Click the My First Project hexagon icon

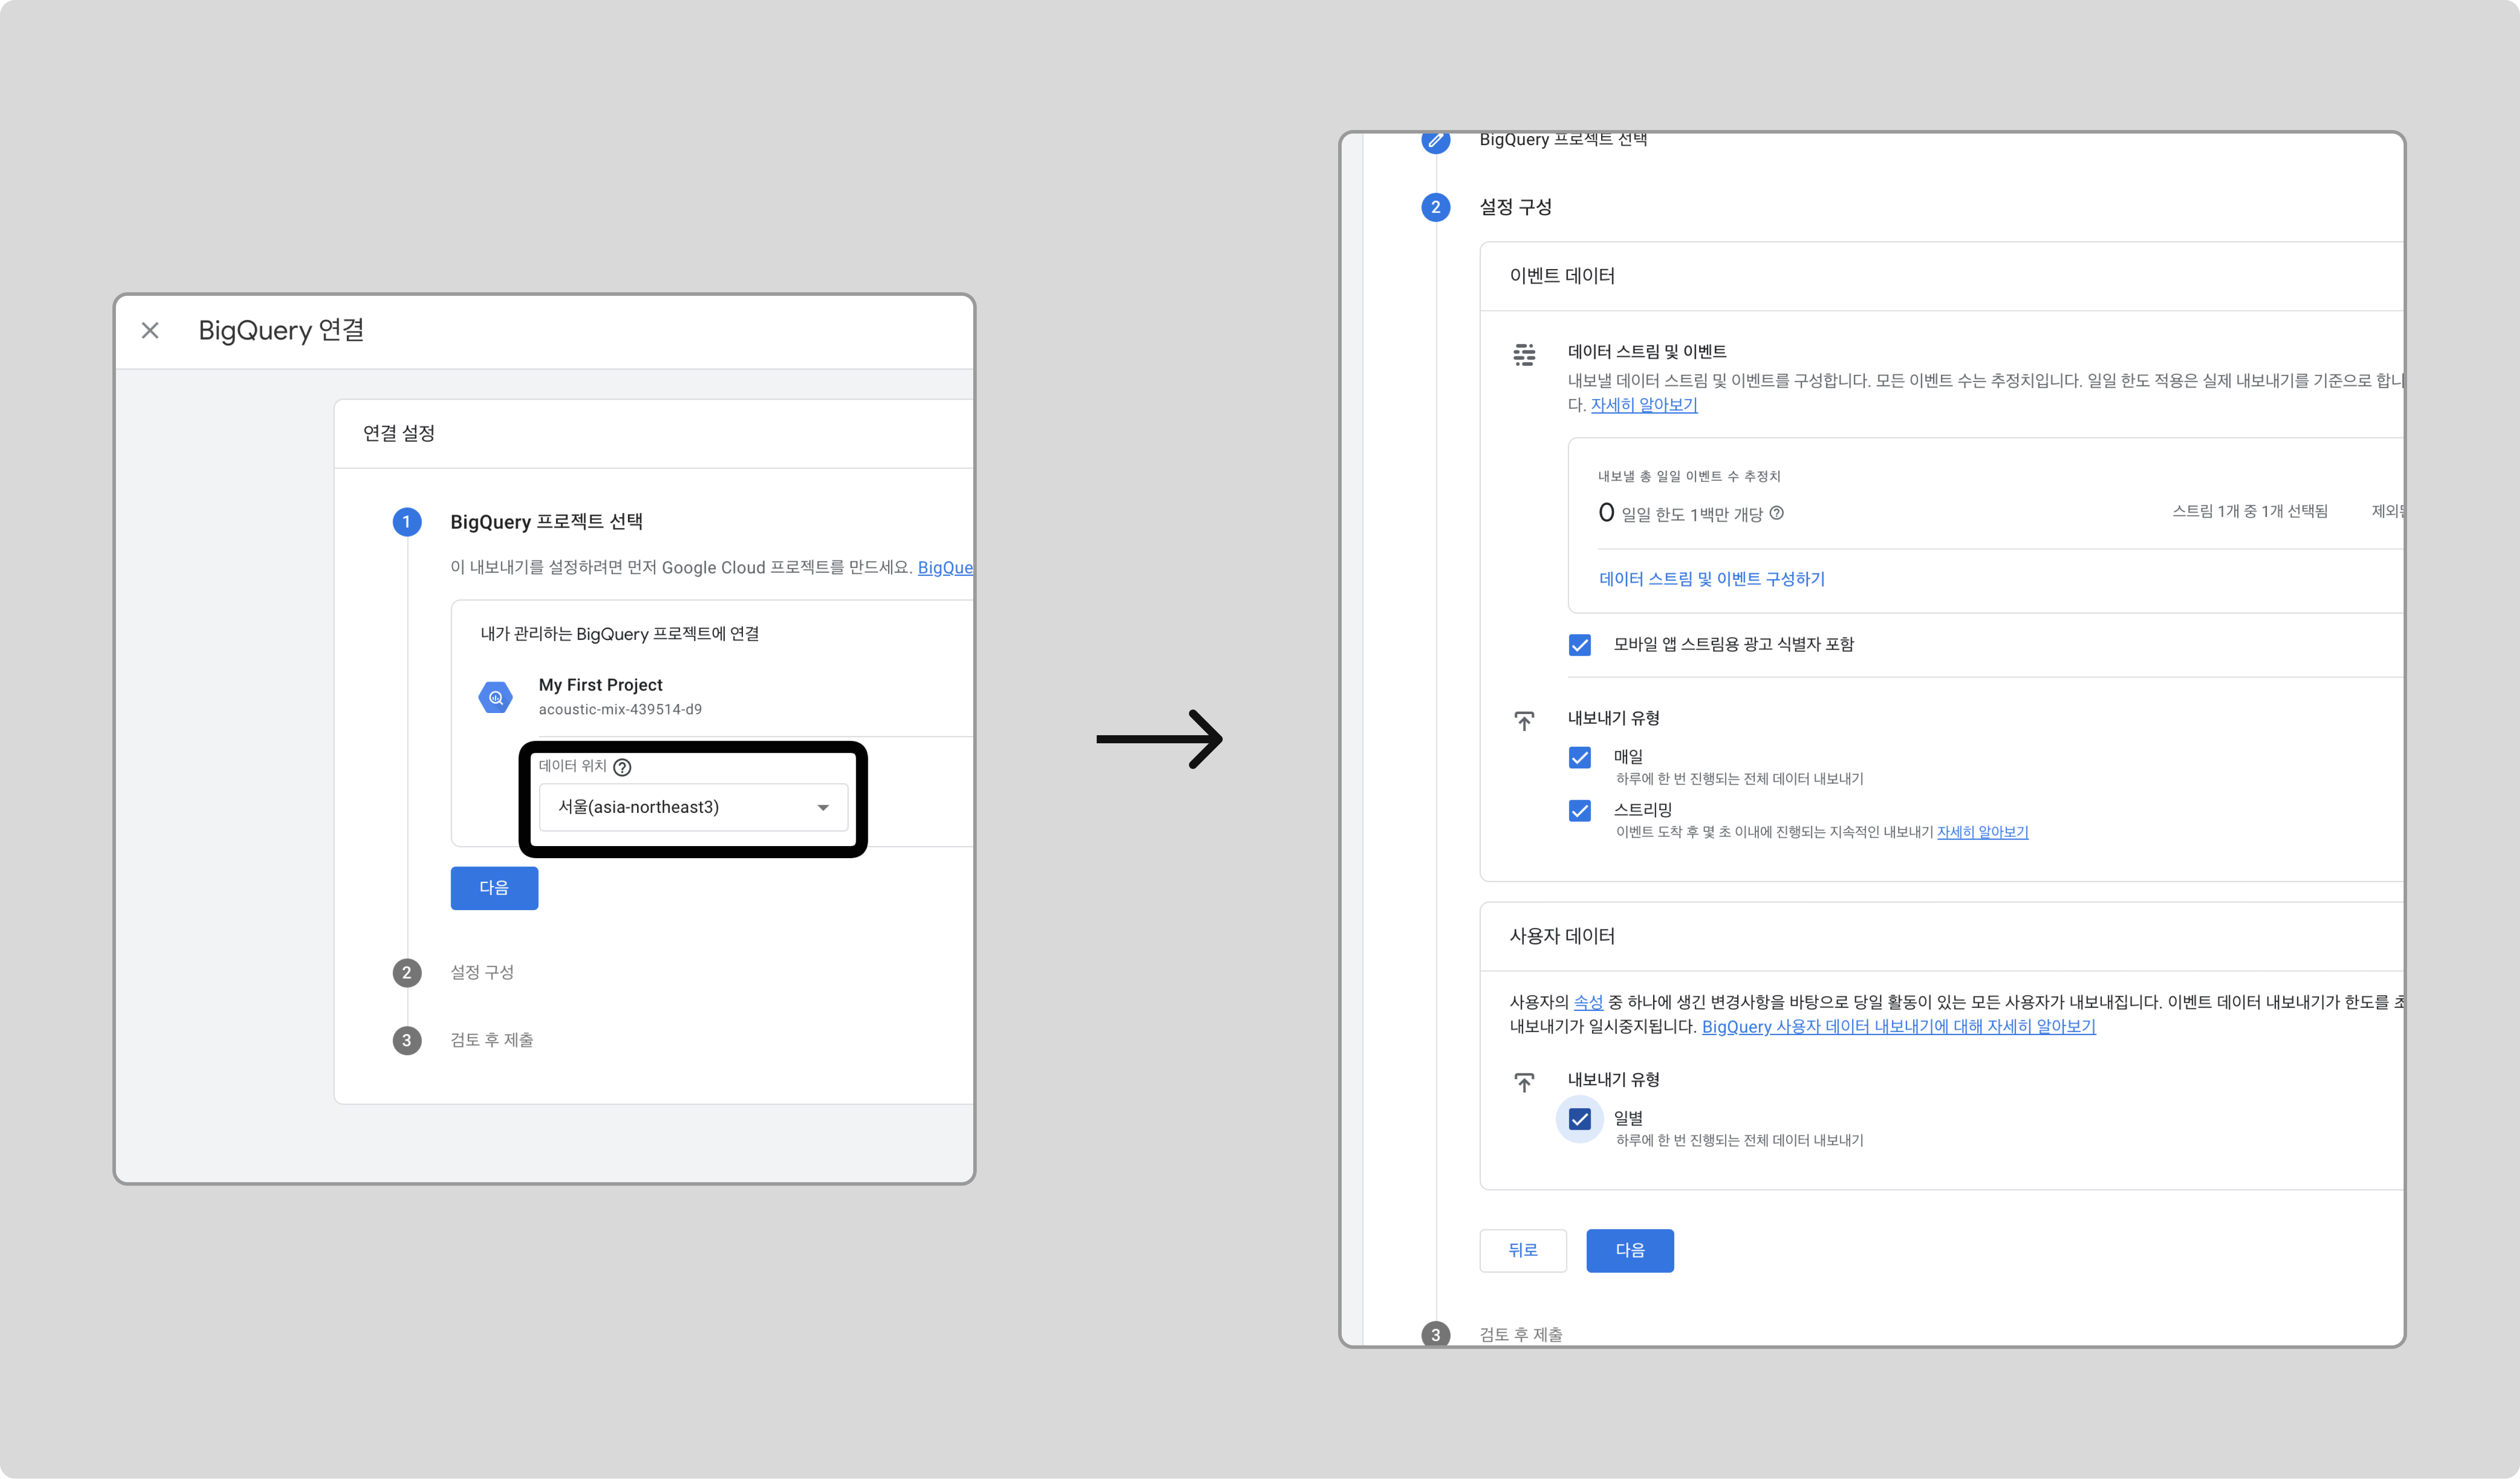495,697
